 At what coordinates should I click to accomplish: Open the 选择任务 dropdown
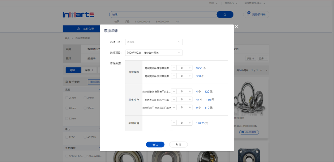[154, 42]
